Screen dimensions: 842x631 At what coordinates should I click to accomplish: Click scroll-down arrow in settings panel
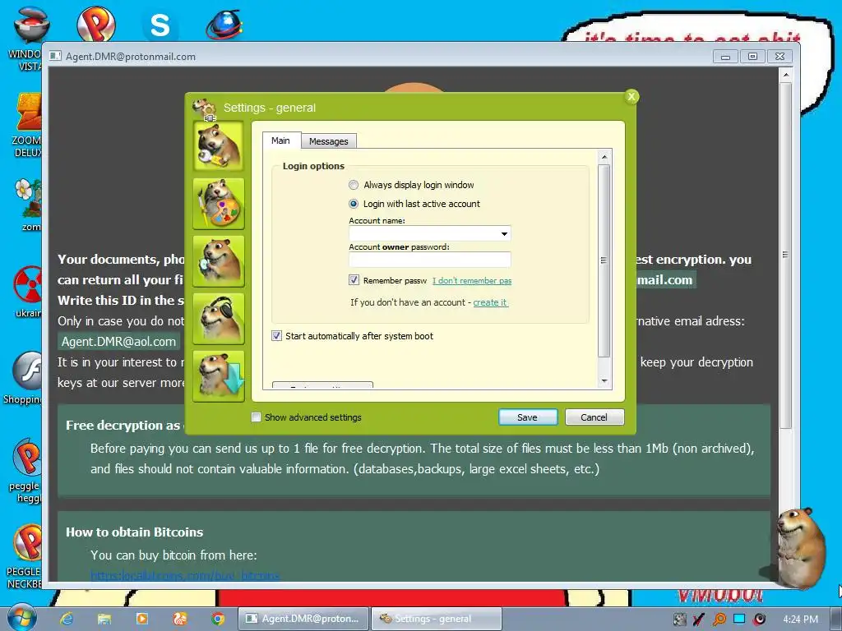coord(604,381)
